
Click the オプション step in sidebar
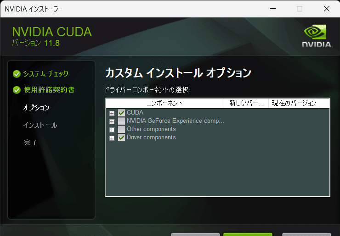coord(36,108)
